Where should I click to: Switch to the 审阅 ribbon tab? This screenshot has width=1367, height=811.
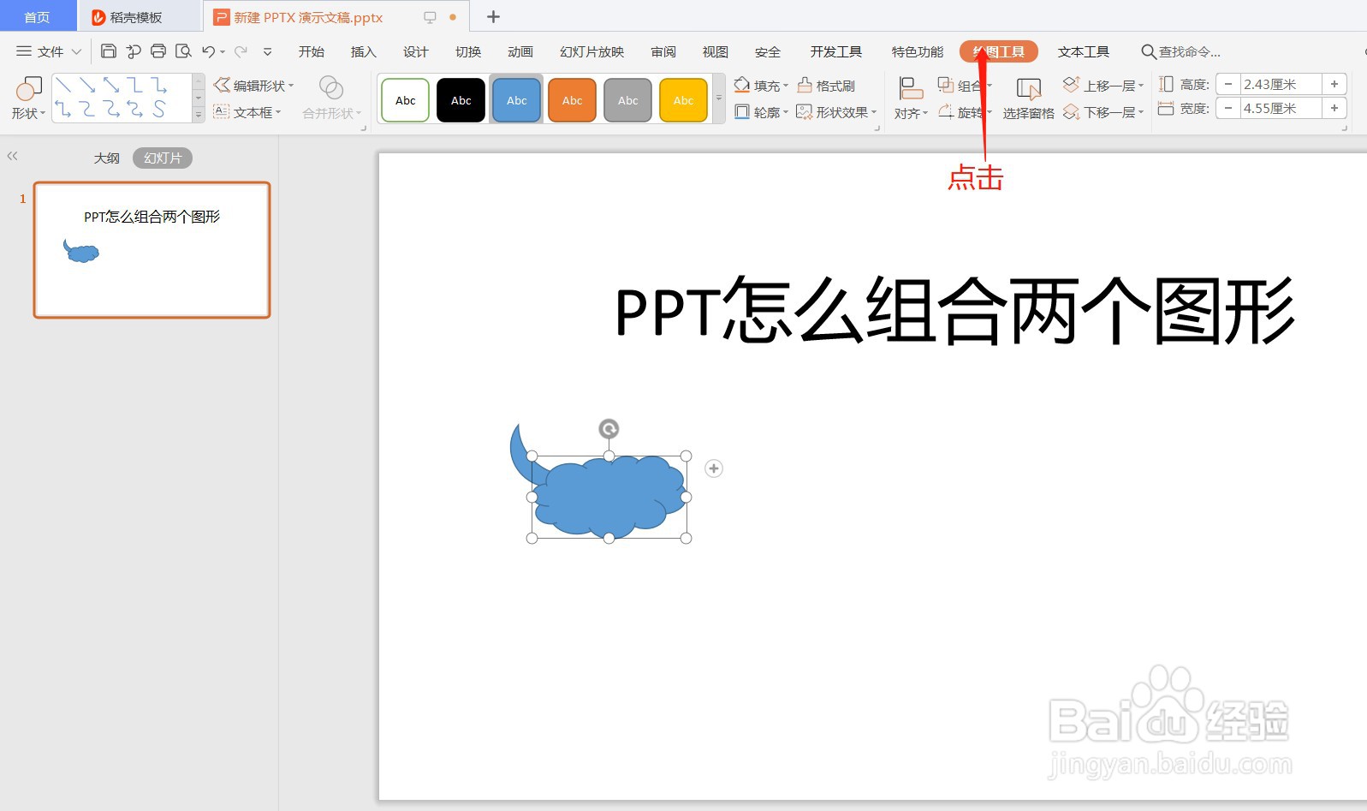(x=663, y=51)
